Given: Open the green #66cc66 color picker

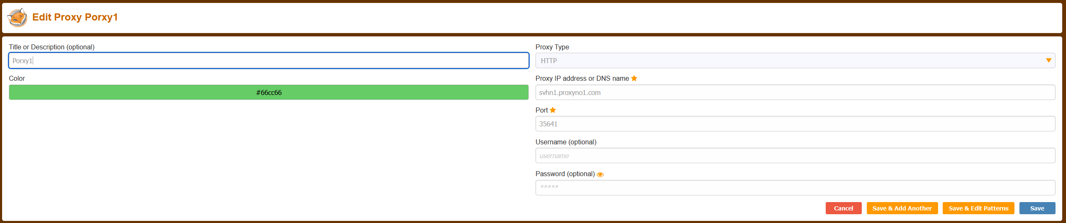Looking at the screenshot, I should (x=269, y=92).
